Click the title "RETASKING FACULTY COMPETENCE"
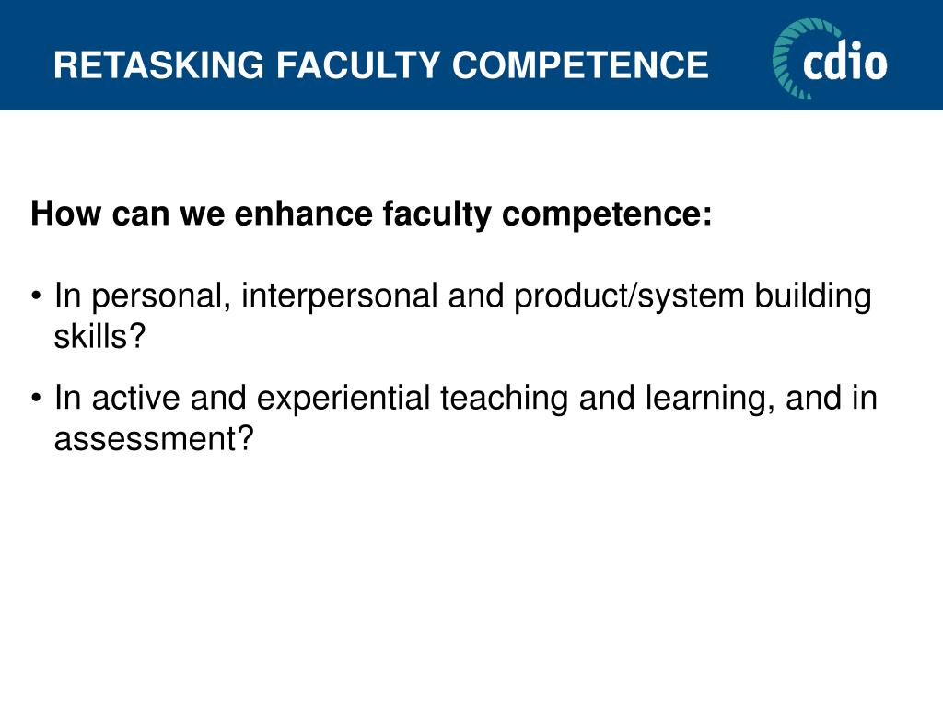The height and width of the screenshot is (707, 943). (x=381, y=64)
